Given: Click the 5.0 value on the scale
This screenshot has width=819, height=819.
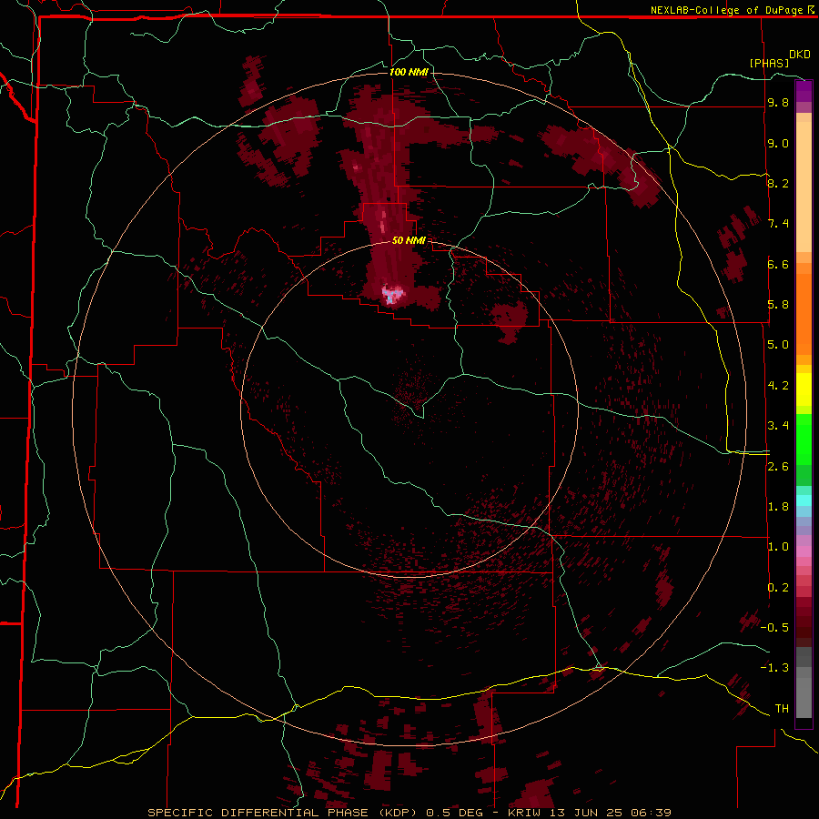Looking at the screenshot, I should coord(778,345).
